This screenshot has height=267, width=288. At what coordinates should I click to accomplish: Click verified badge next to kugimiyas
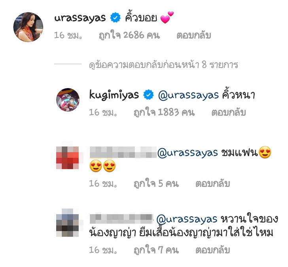pyautogui.click(x=148, y=95)
